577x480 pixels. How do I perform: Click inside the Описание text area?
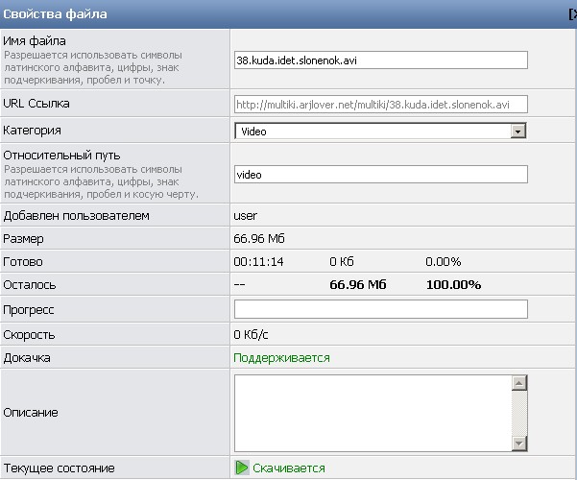click(x=373, y=413)
